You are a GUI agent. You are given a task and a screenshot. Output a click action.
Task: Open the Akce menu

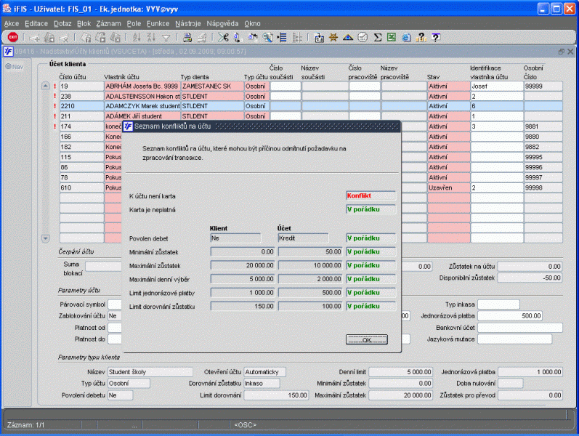(x=12, y=23)
